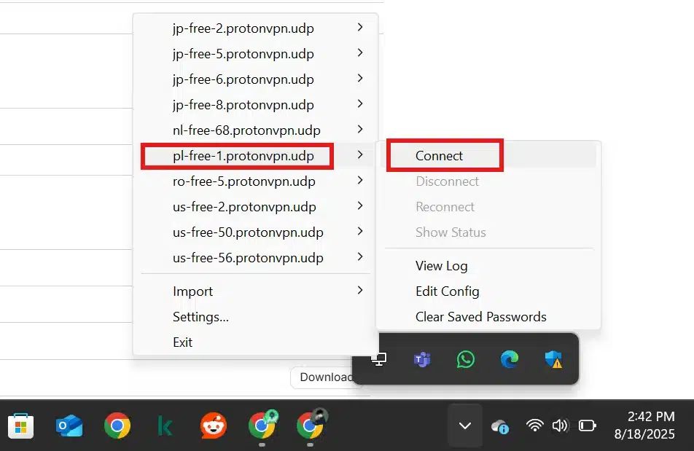Choose View Log in submenu

click(488, 266)
